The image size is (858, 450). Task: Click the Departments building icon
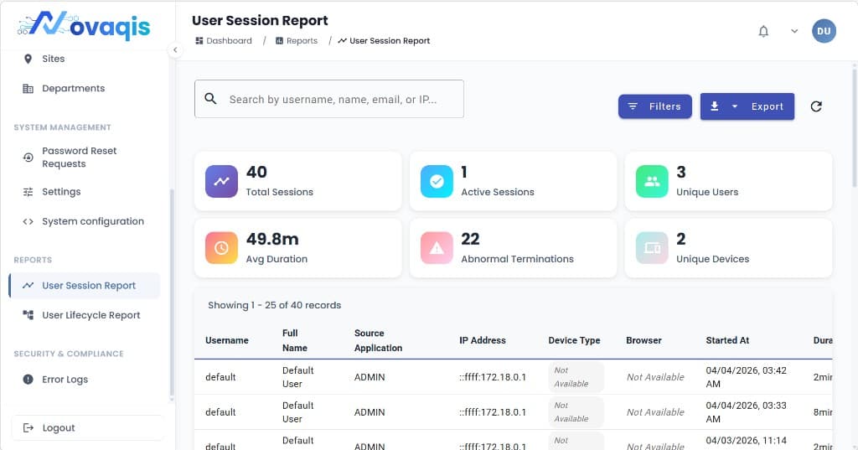28,88
